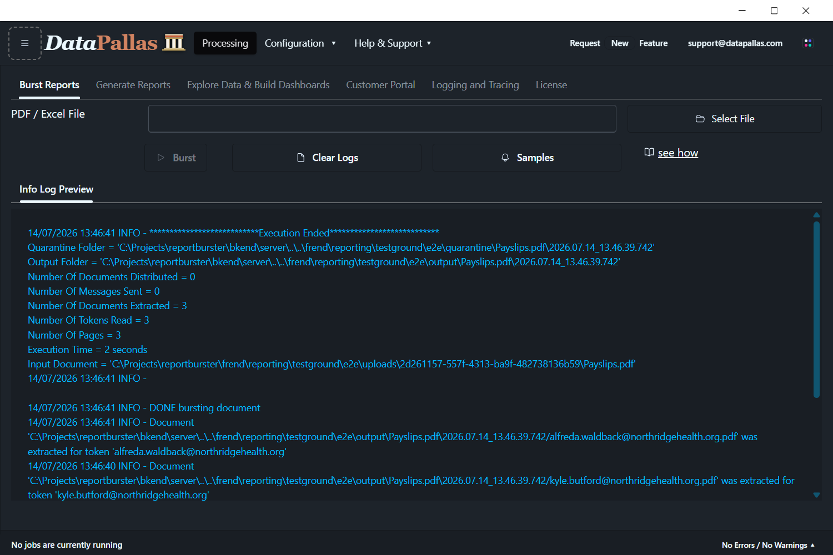
Task: Click the Burst button
Action: tap(176, 158)
